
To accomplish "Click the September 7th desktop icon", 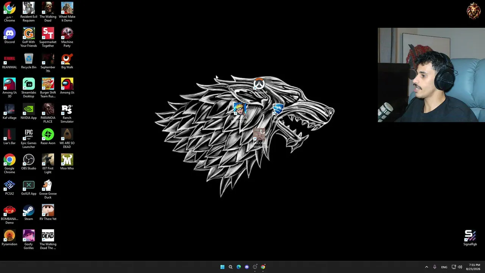I will 48,63.
